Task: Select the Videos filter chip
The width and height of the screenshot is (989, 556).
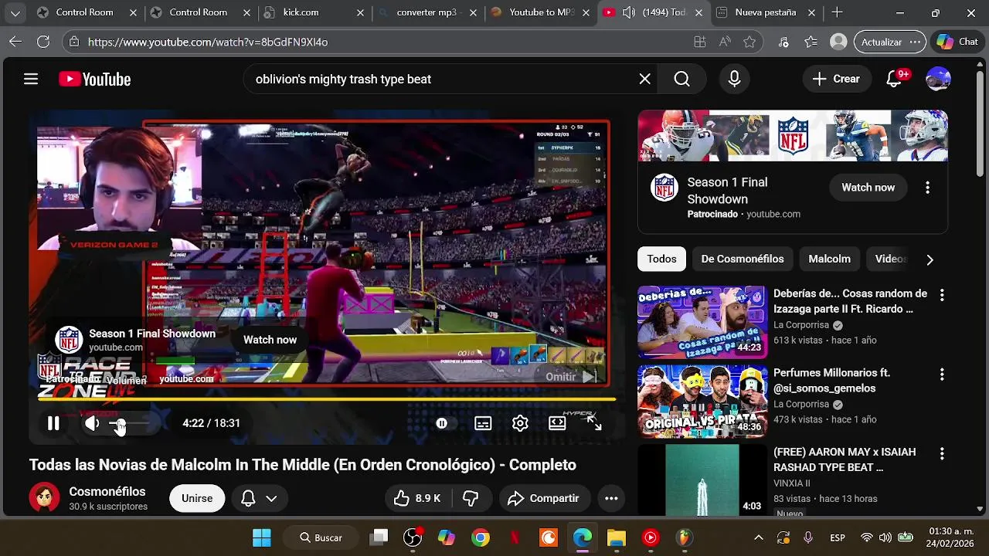Action: 890,259
